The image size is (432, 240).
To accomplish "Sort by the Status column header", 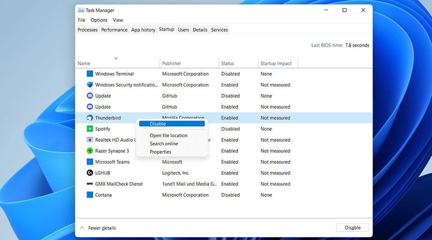I will (x=227, y=63).
